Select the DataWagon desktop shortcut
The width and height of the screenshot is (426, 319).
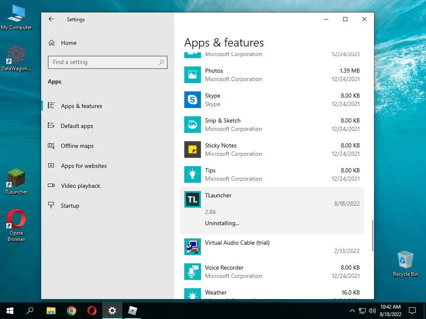[x=16, y=58]
